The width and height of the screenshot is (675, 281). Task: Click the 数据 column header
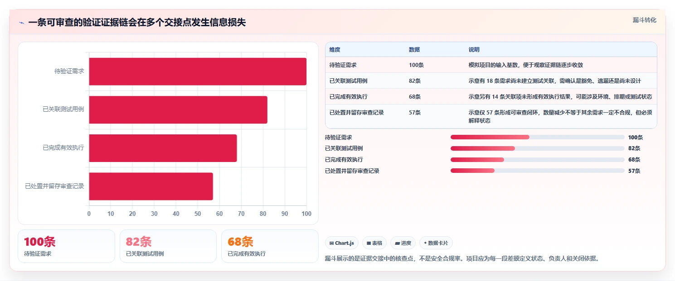coord(414,50)
